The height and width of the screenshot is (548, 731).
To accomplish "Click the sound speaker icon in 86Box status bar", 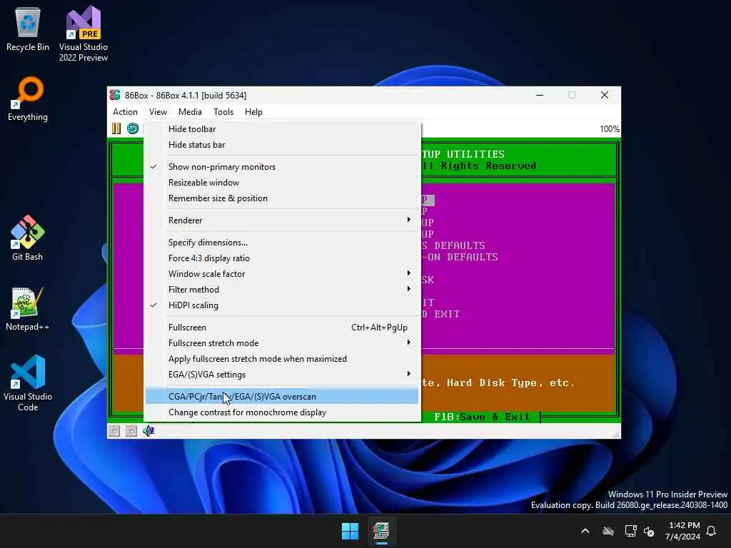I will pyautogui.click(x=148, y=431).
